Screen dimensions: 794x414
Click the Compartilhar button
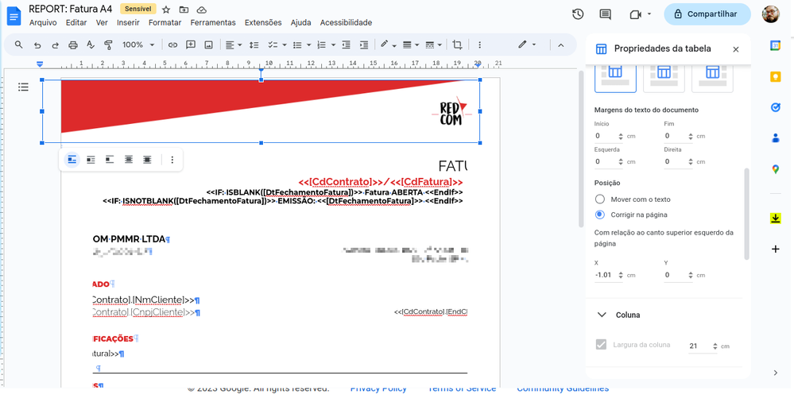[x=707, y=14]
